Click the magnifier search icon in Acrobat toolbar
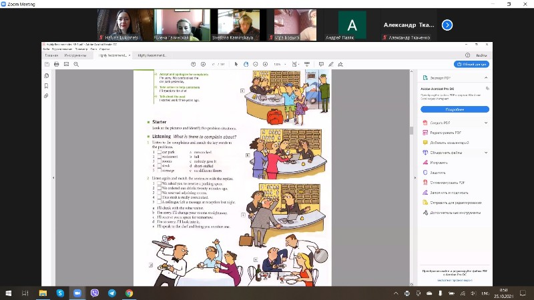The image size is (534, 300). coord(76,64)
